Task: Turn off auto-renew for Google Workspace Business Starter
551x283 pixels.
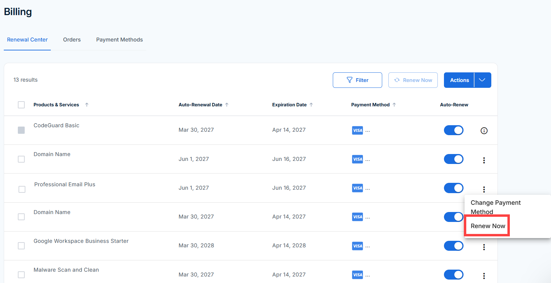Action: 454,246
